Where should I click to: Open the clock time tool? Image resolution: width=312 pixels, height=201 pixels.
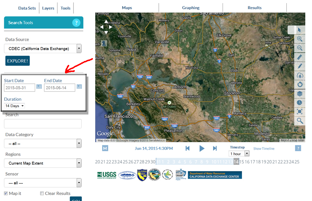point(300,102)
